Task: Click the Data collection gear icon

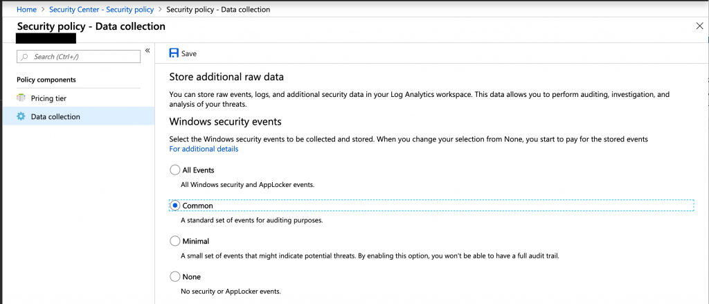Action: click(21, 117)
